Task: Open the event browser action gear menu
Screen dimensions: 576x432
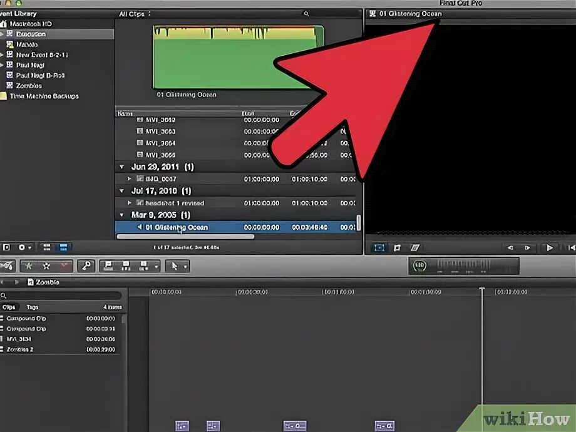Action: point(24,247)
